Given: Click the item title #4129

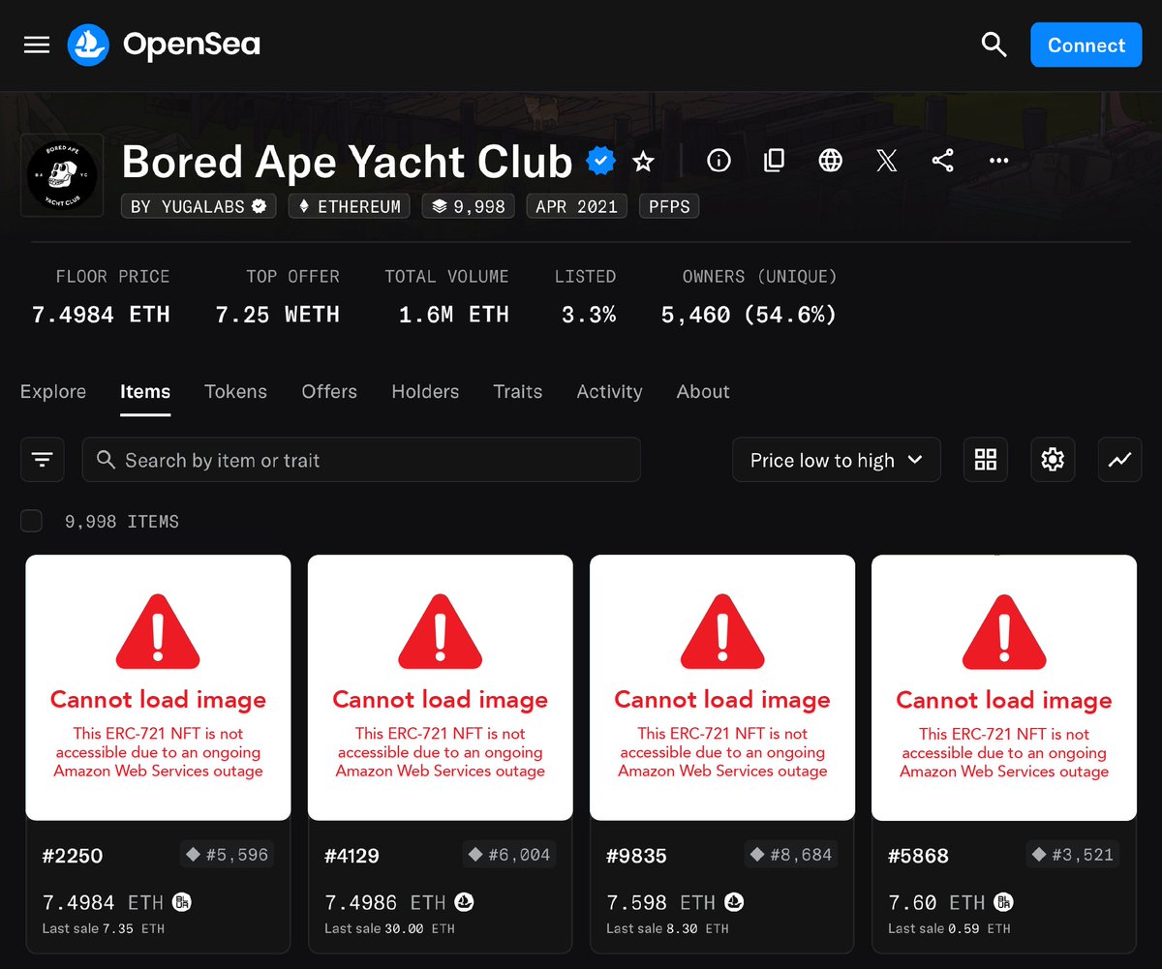Looking at the screenshot, I should coord(352,856).
